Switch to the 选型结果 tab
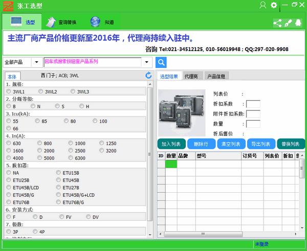Viewport: 307px width, 251px height. pos(169,76)
